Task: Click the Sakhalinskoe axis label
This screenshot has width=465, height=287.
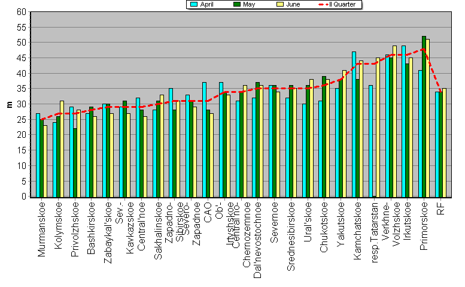Action: click(159, 231)
